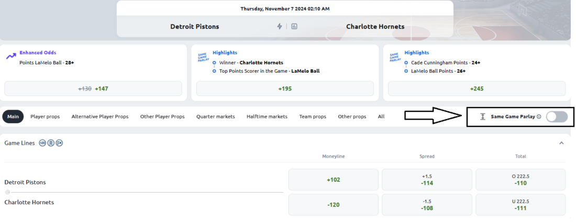Select the +195 Same Game Parlay highlight
The width and height of the screenshot is (576, 222).
tap(285, 89)
